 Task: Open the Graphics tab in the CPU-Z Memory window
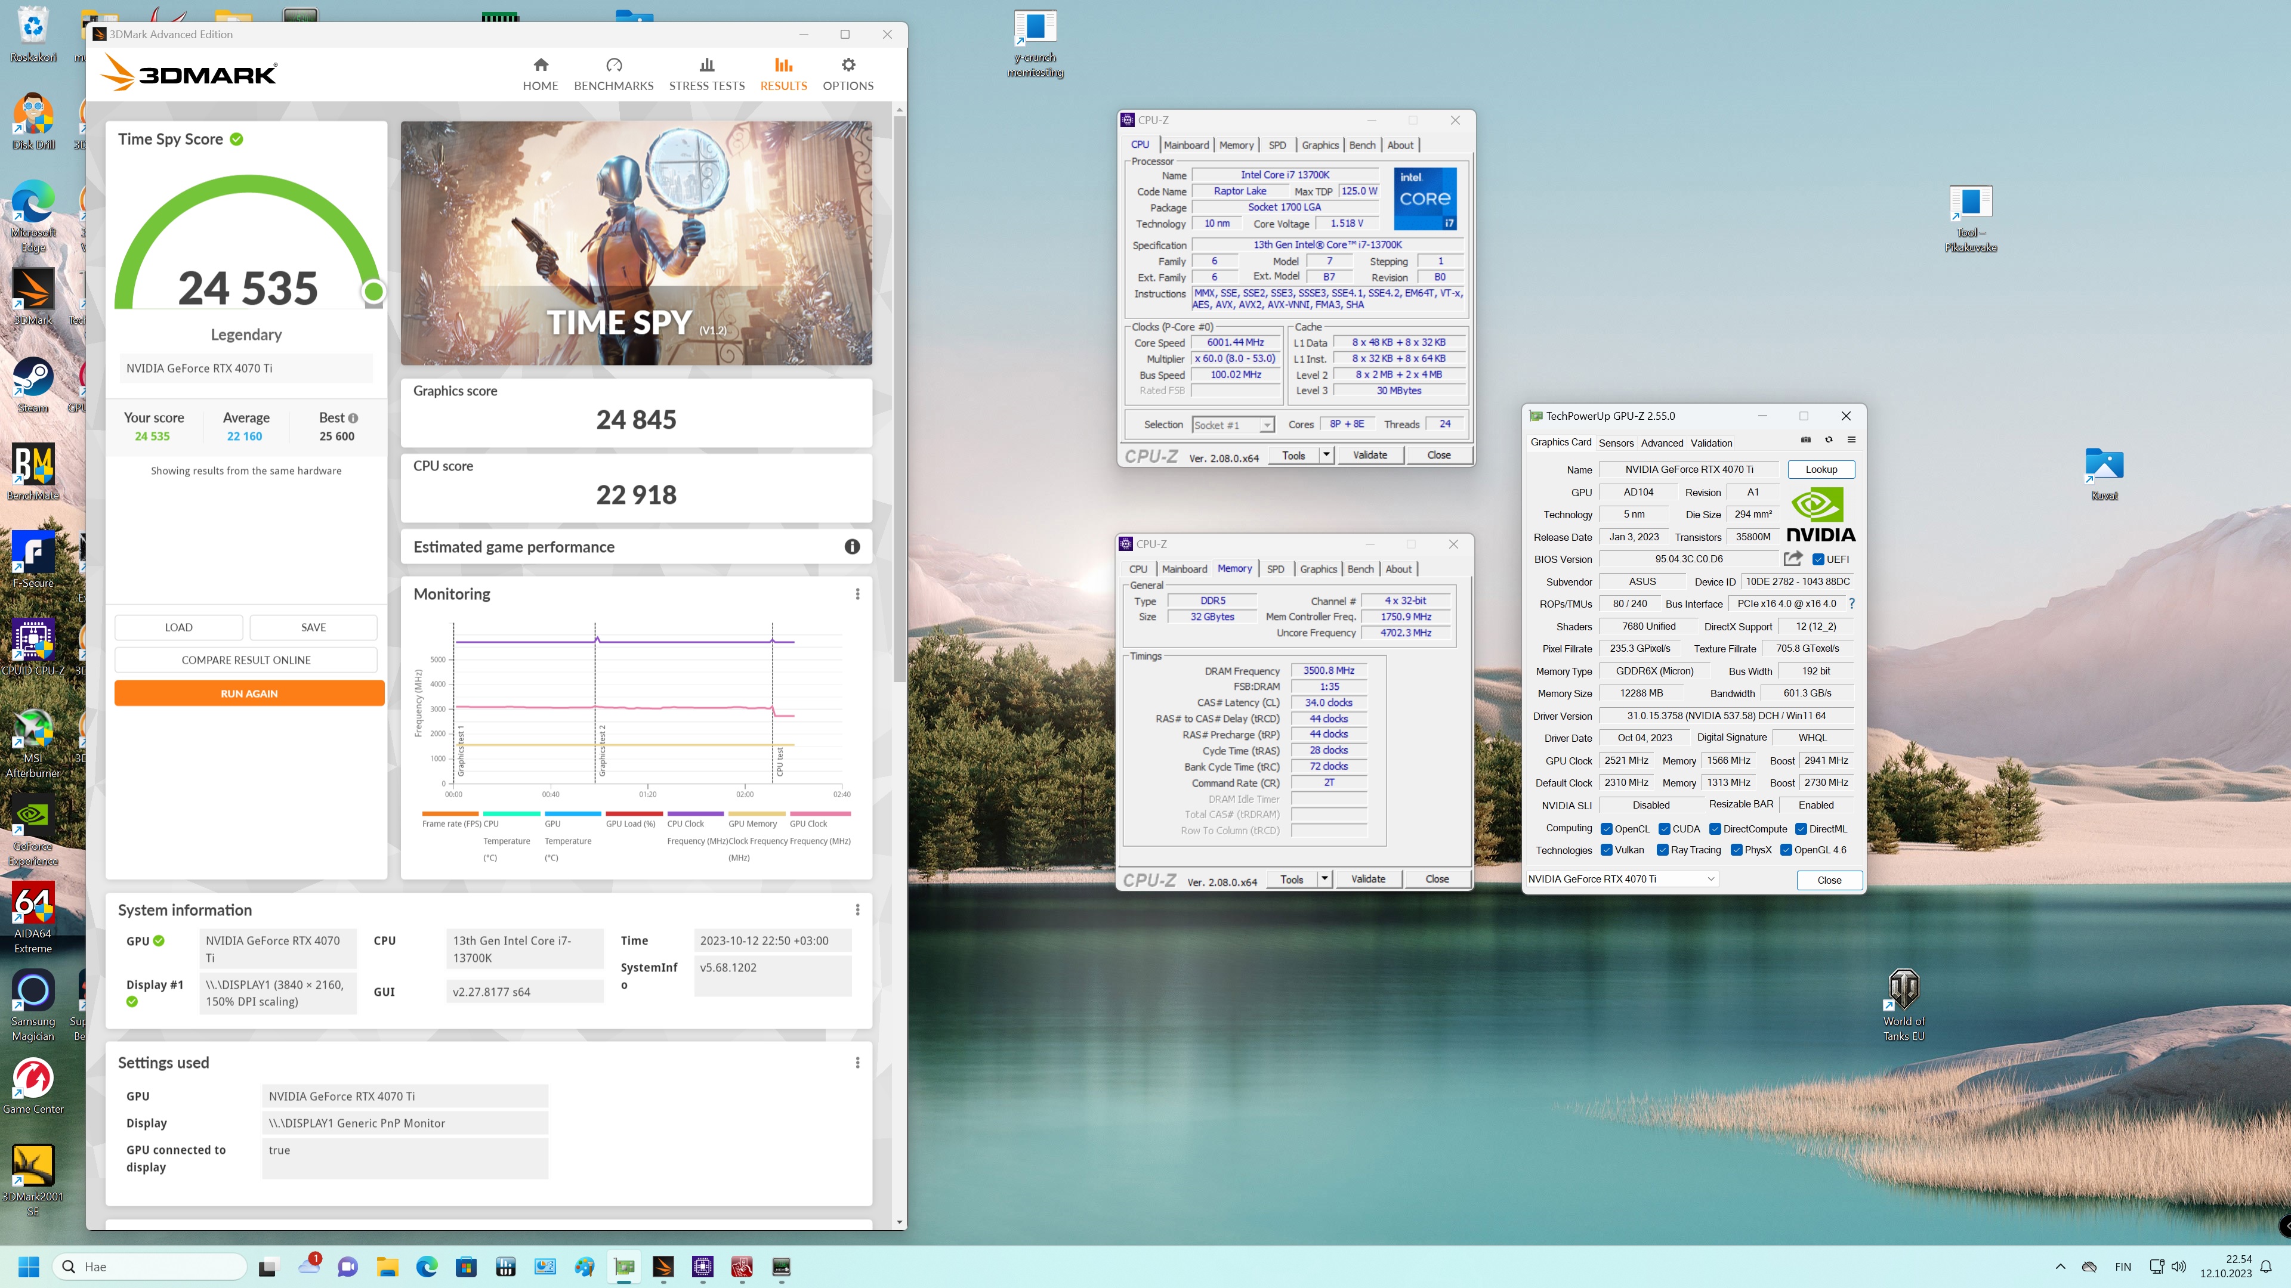click(x=1318, y=569)
